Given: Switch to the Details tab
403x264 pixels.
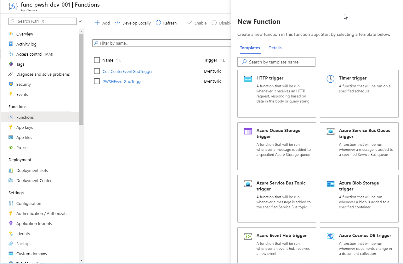Looking at the screenshot, I should tap(275, 48).
